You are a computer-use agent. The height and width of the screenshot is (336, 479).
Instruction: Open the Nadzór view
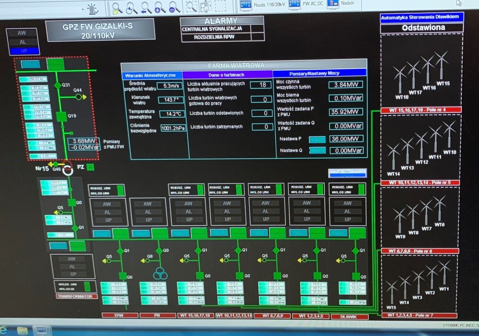tap(341, 3)
